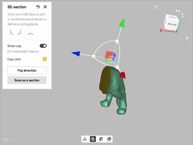Open the view mode cube dropdown
Viewport: 193px width, 145px height.
[187, 38]
